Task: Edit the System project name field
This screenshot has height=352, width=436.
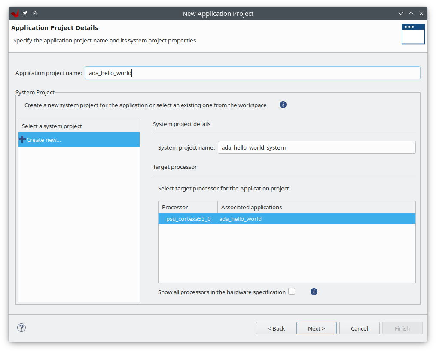Action: pos(317,147)
